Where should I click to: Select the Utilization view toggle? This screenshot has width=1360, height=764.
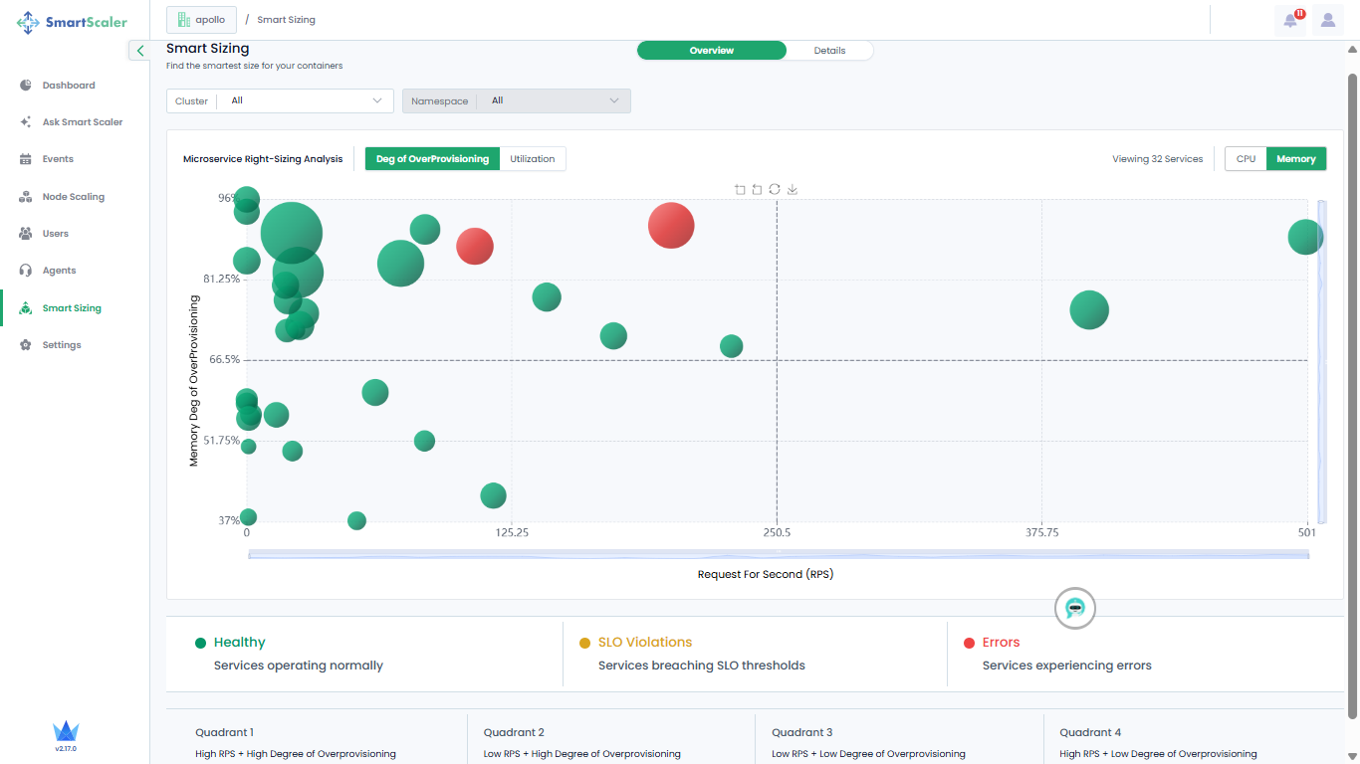[x=533, y=159]
